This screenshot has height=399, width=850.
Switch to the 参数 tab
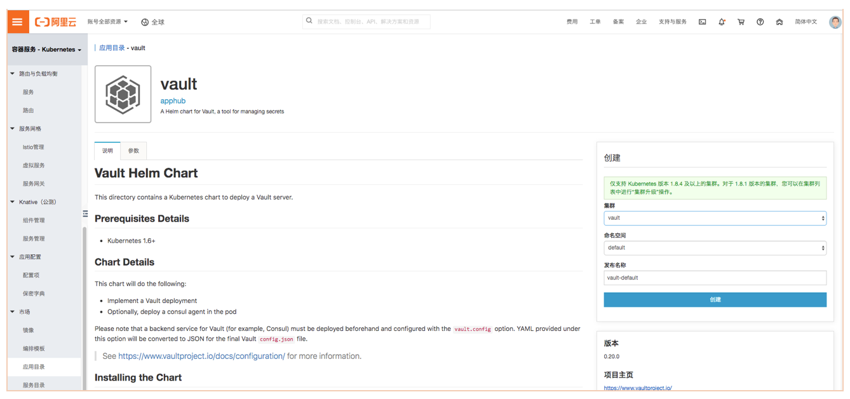coord(133,151)
